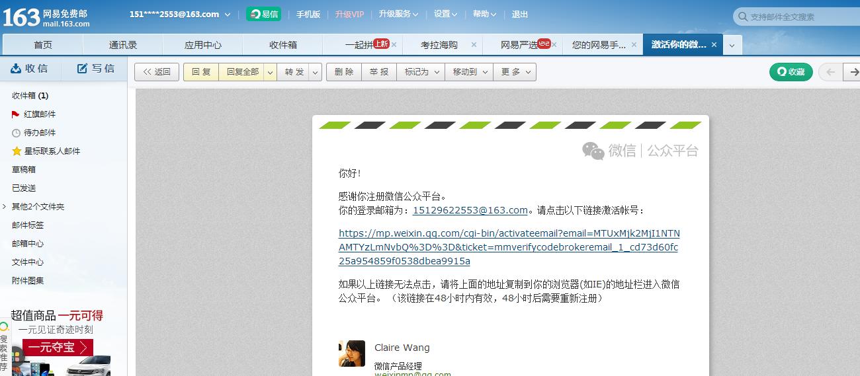Switch to the 您的网易手... tab

(599, 45)
